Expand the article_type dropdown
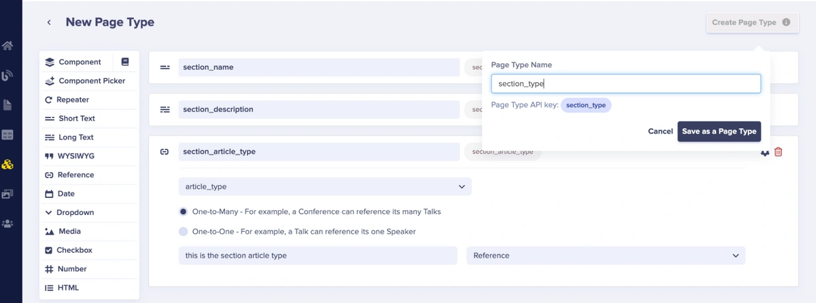816x303 pixels. click(325, 186)
